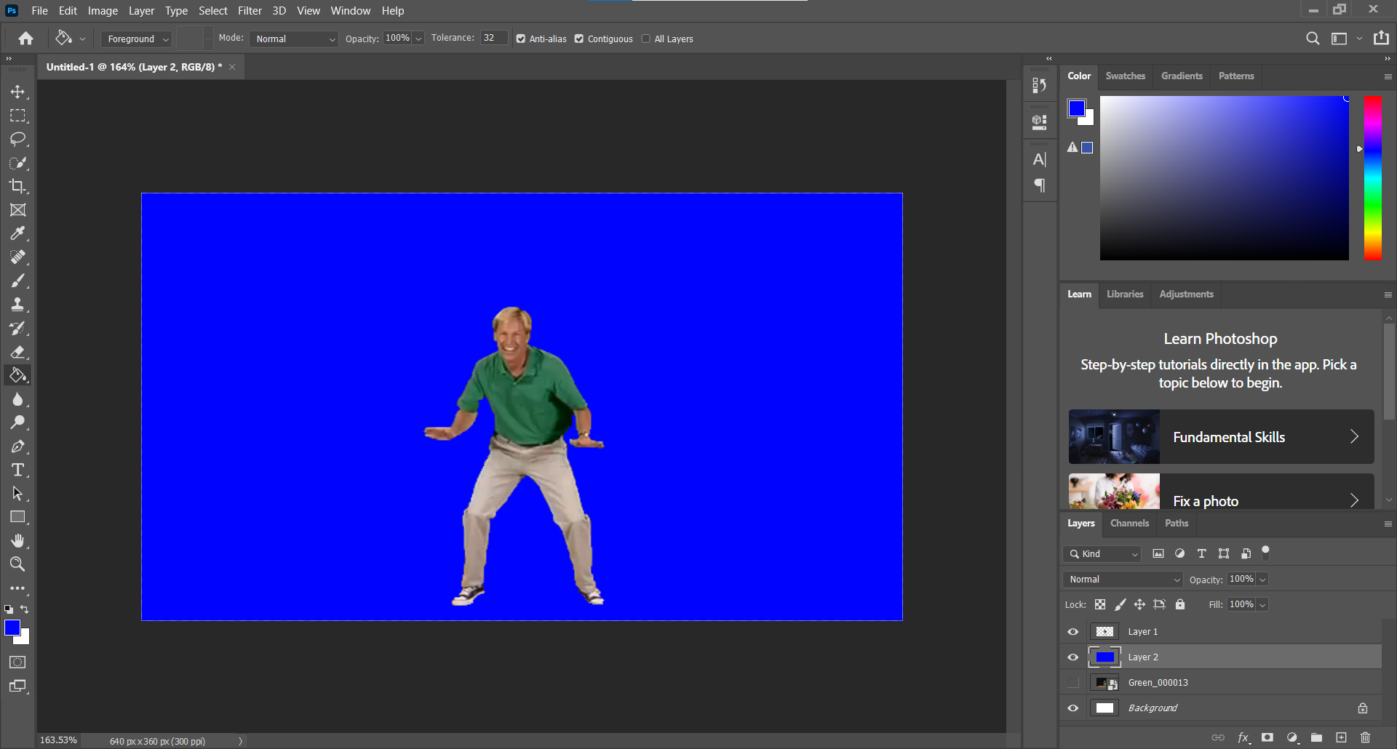The image size is (1397, 749).
Task: Create a new layer with plus icon
Action: tap(1341, 737)
